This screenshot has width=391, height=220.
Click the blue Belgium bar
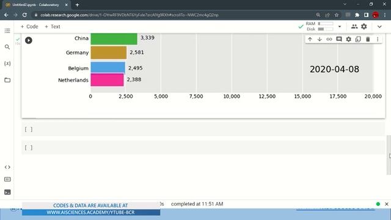pos(108,68)
